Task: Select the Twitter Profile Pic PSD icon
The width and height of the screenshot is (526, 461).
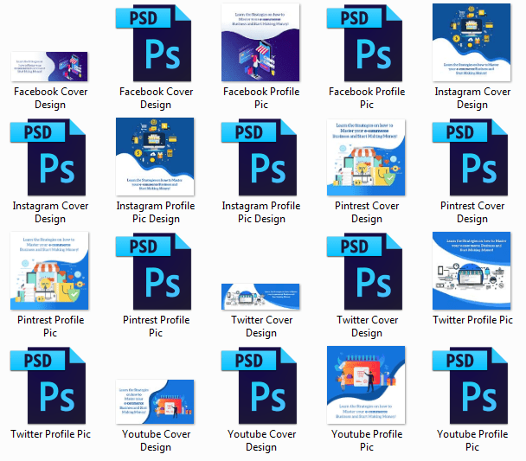Action: pos(48,386)
